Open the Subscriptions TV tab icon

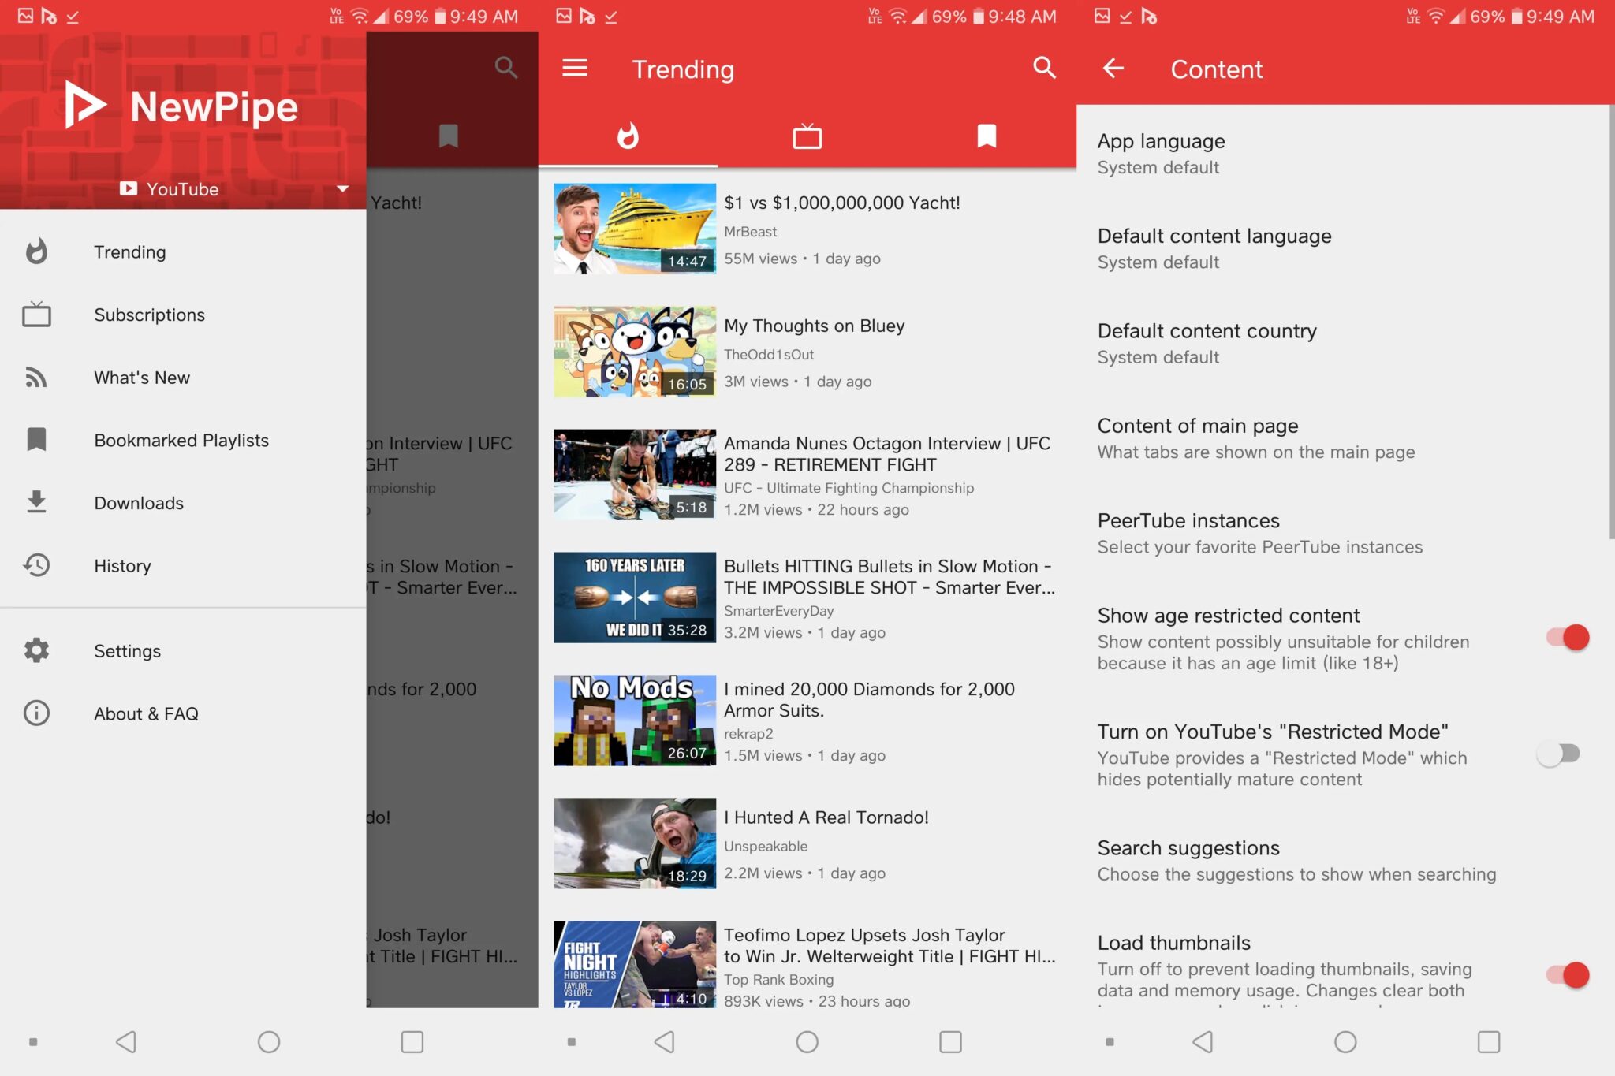[807, 136]
